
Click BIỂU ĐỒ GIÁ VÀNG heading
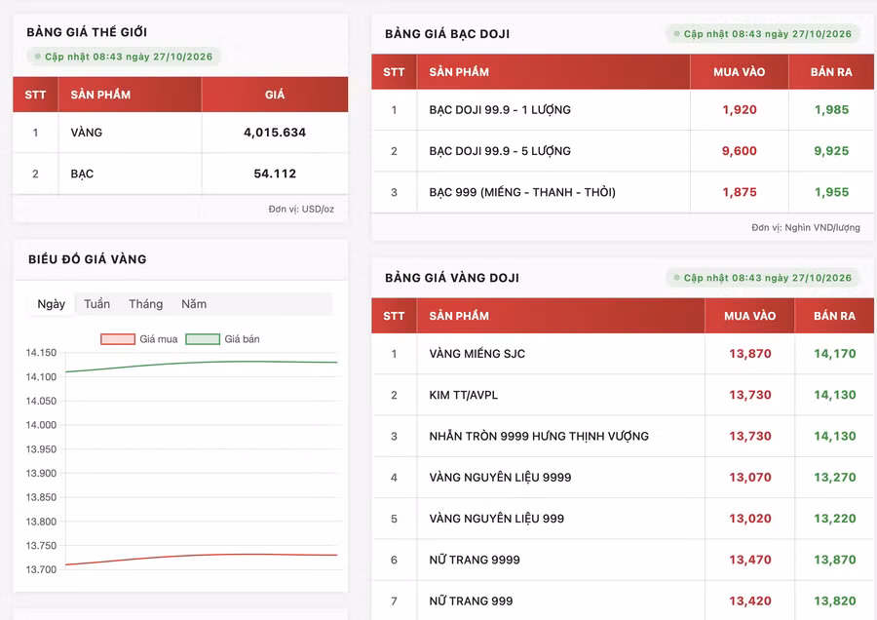click(88, 259)
